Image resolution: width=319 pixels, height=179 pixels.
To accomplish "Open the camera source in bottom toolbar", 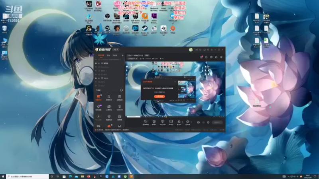I will pyautogui.click(x=154, y=122).
